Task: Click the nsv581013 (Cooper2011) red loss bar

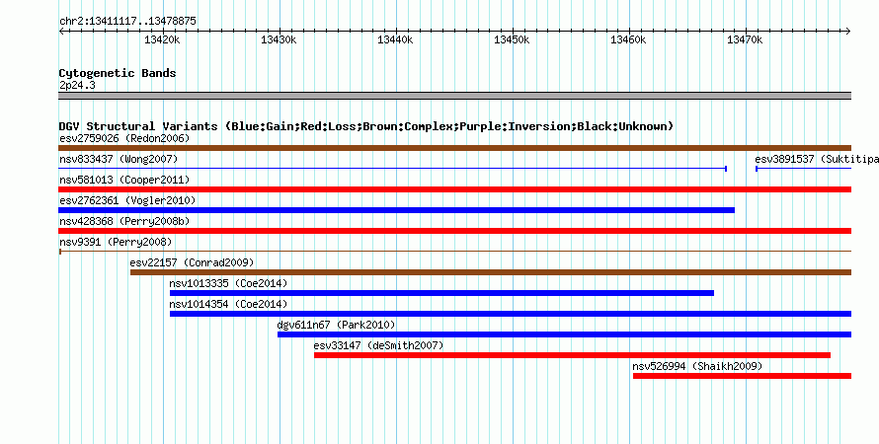Action: tap(454, 189)
